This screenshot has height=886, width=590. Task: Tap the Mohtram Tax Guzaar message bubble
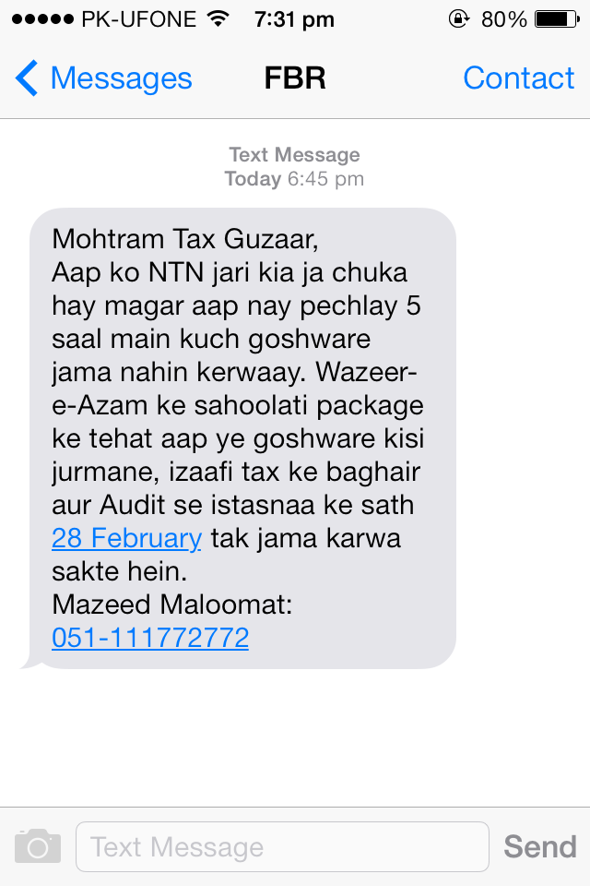(x=242, y=437)
